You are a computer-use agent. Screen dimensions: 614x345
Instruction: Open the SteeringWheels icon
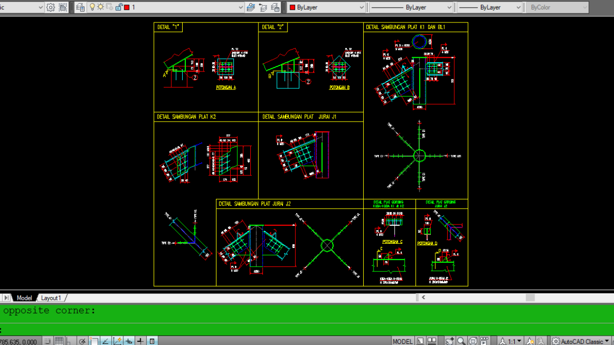point(473,341)
